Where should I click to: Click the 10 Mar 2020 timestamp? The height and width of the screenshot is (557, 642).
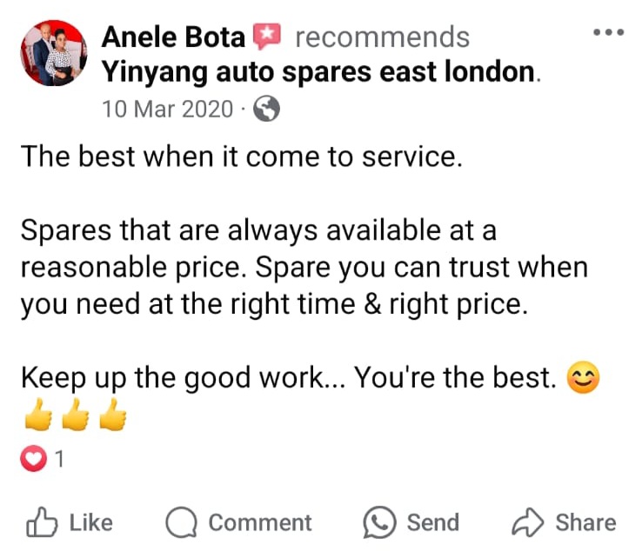pyautogui.click(x=168, y=109)
